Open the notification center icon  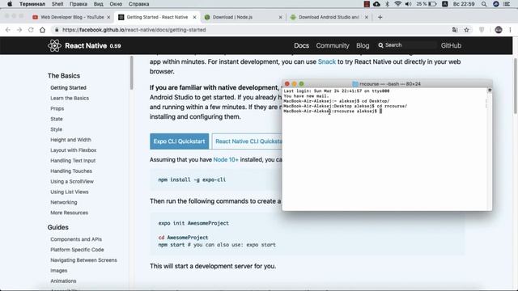(x=507, y=4)
